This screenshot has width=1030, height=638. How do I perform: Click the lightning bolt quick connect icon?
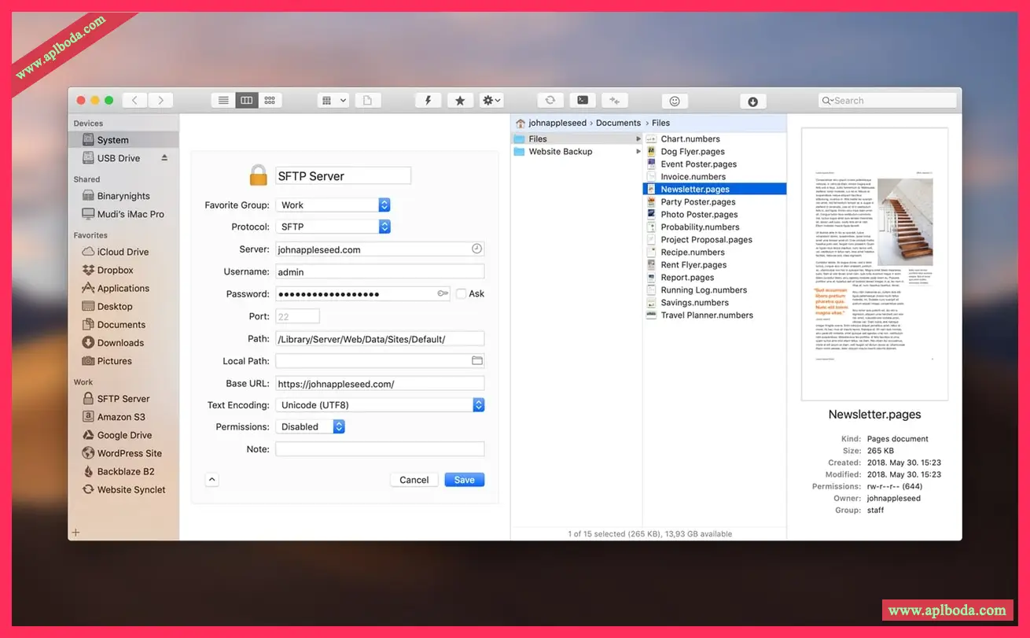pyautogui.click(x=428, y=101)
